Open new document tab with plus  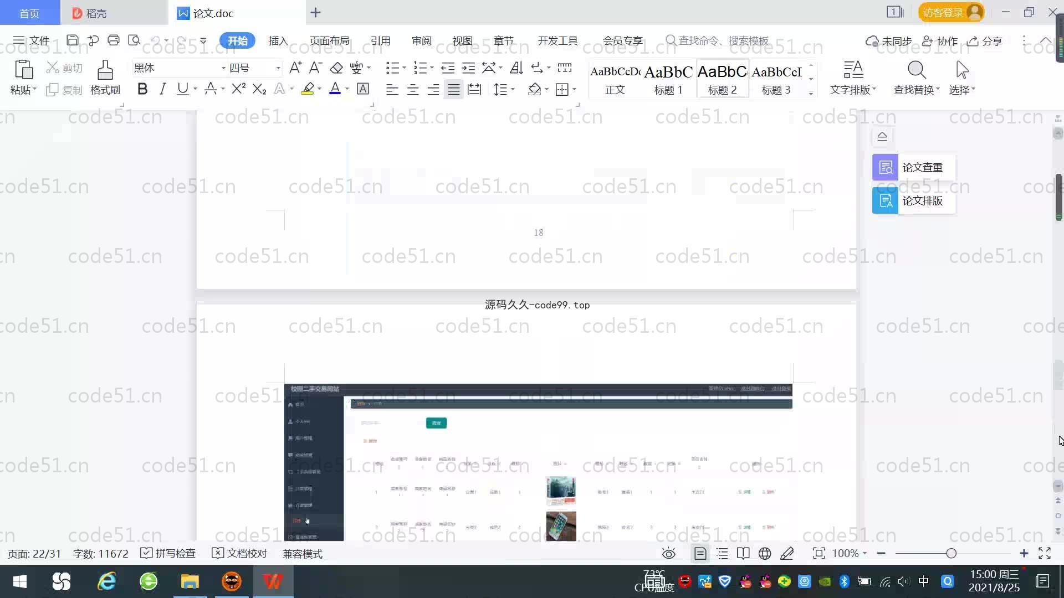tap(315, 12)
